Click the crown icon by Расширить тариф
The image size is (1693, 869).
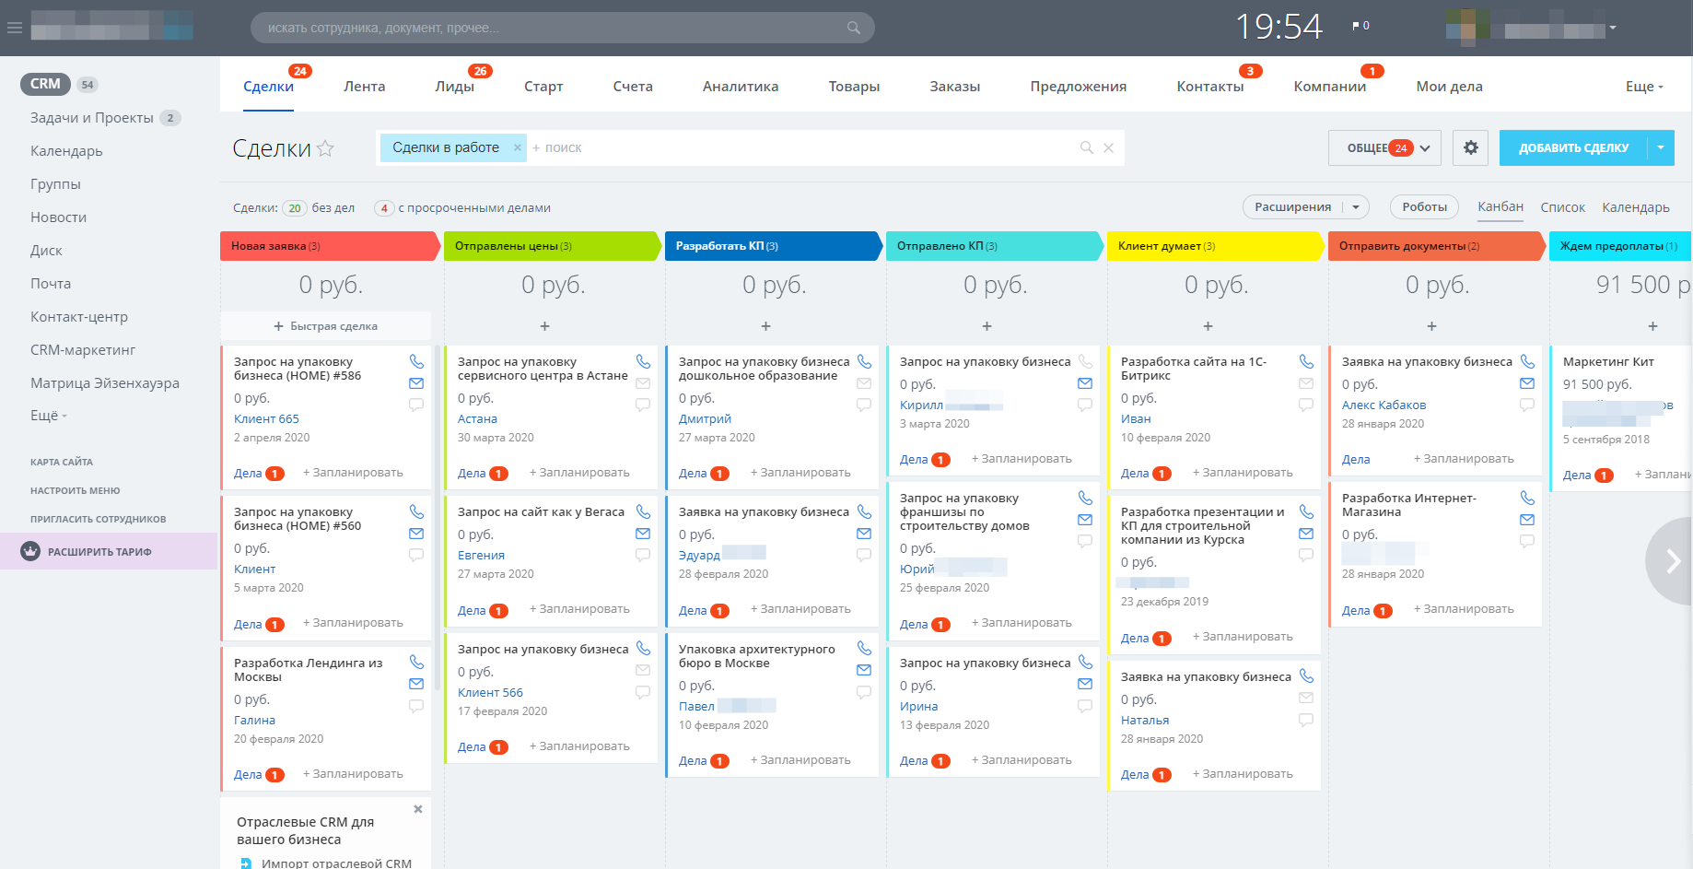(30, 551)
